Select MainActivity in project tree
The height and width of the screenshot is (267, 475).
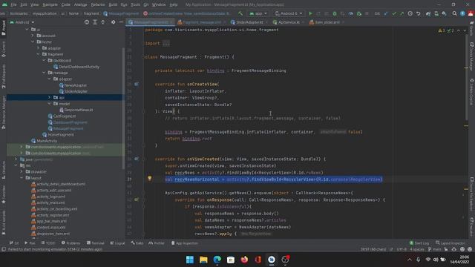[x=45, y=141]
